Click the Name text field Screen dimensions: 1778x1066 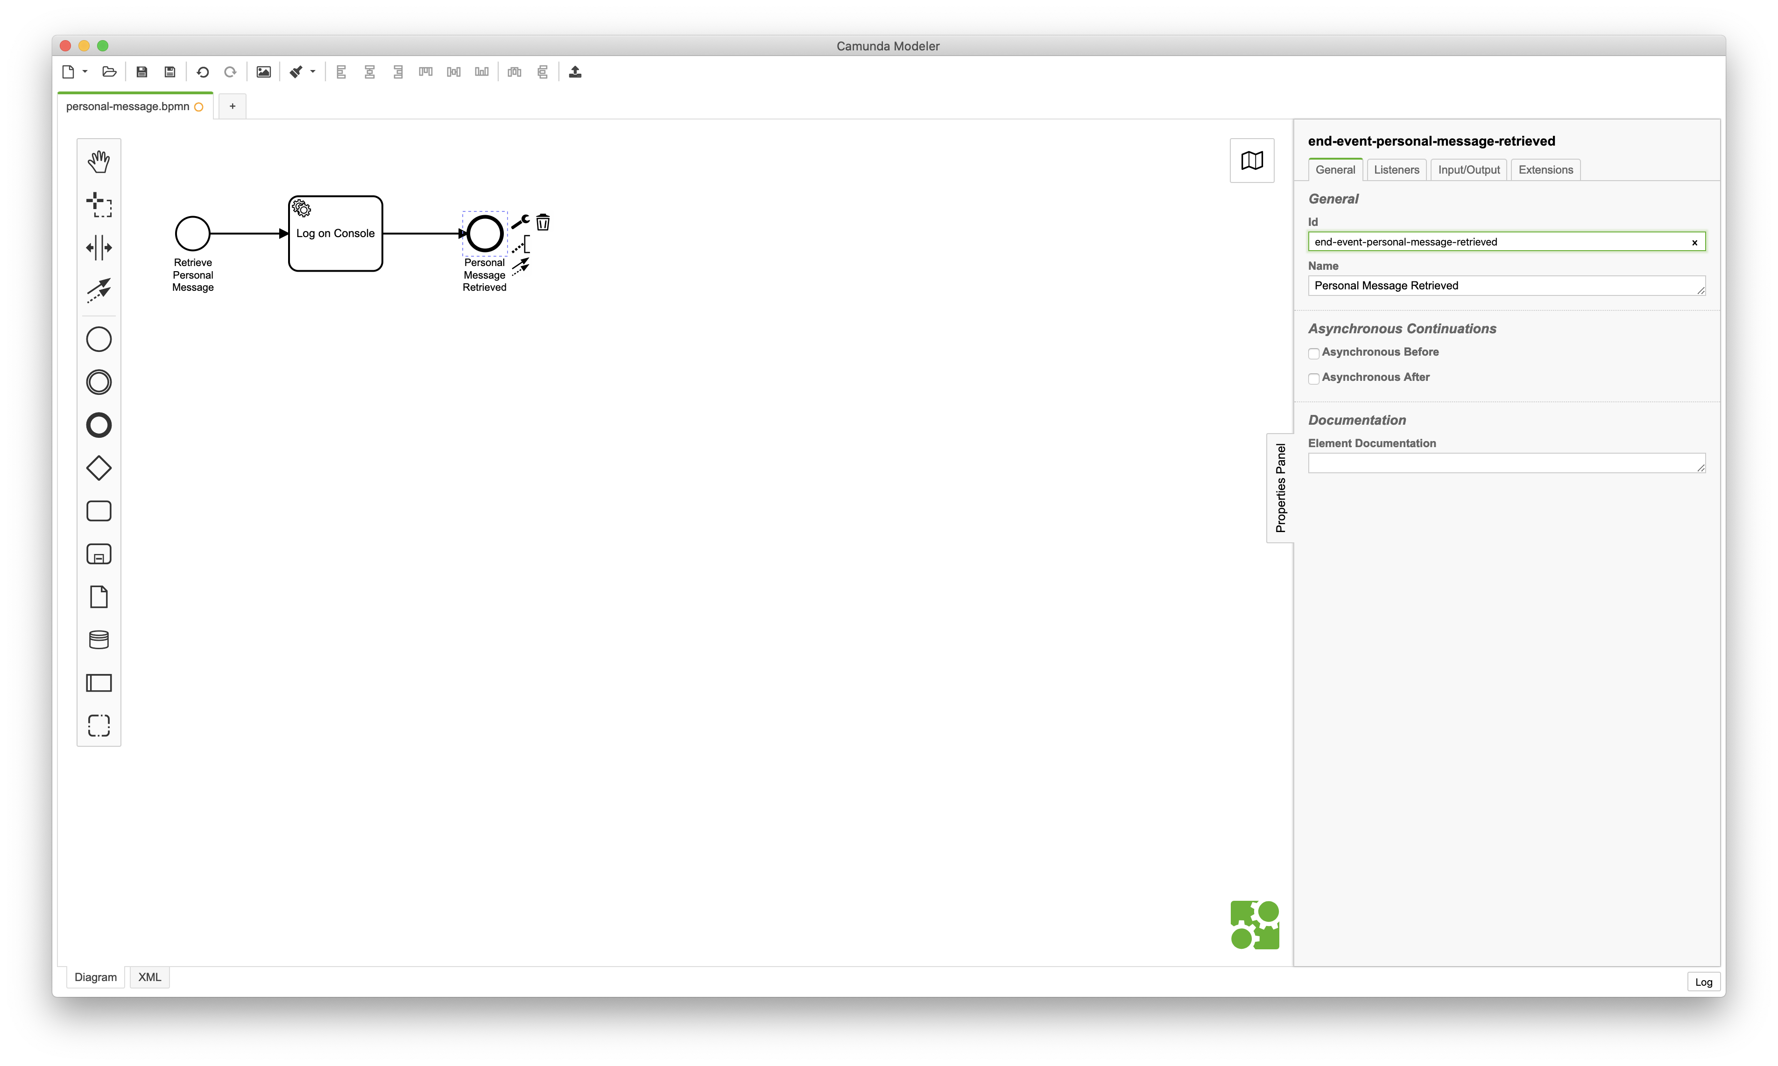[x=1506, y=286]
